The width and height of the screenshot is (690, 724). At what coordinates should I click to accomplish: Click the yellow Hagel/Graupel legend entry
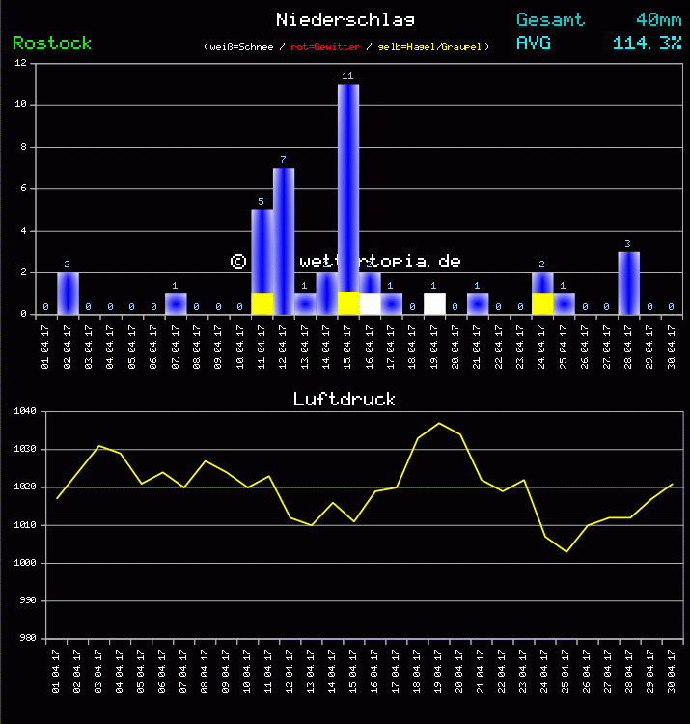point(432,47)
